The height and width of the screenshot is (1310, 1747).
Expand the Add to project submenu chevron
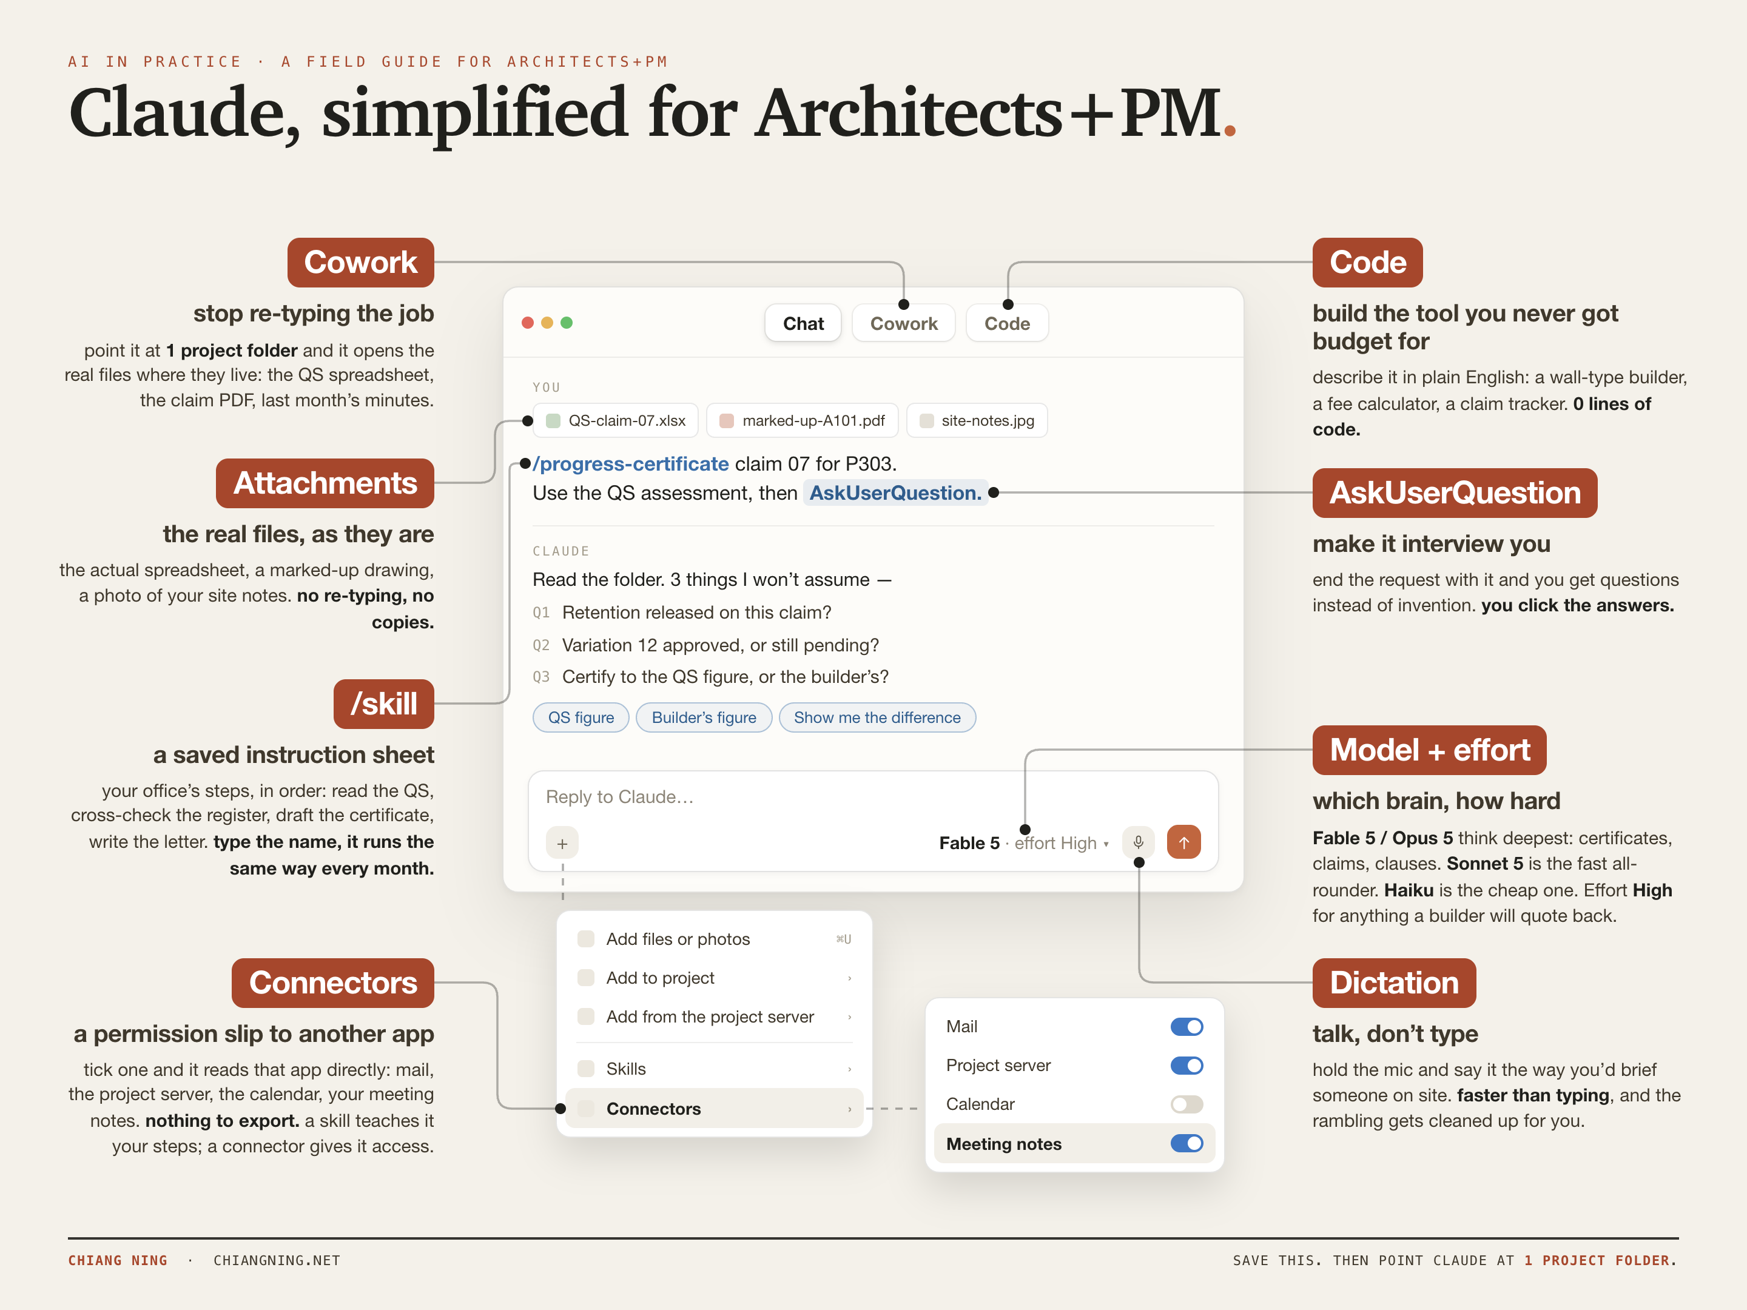(x=850, y=978)
